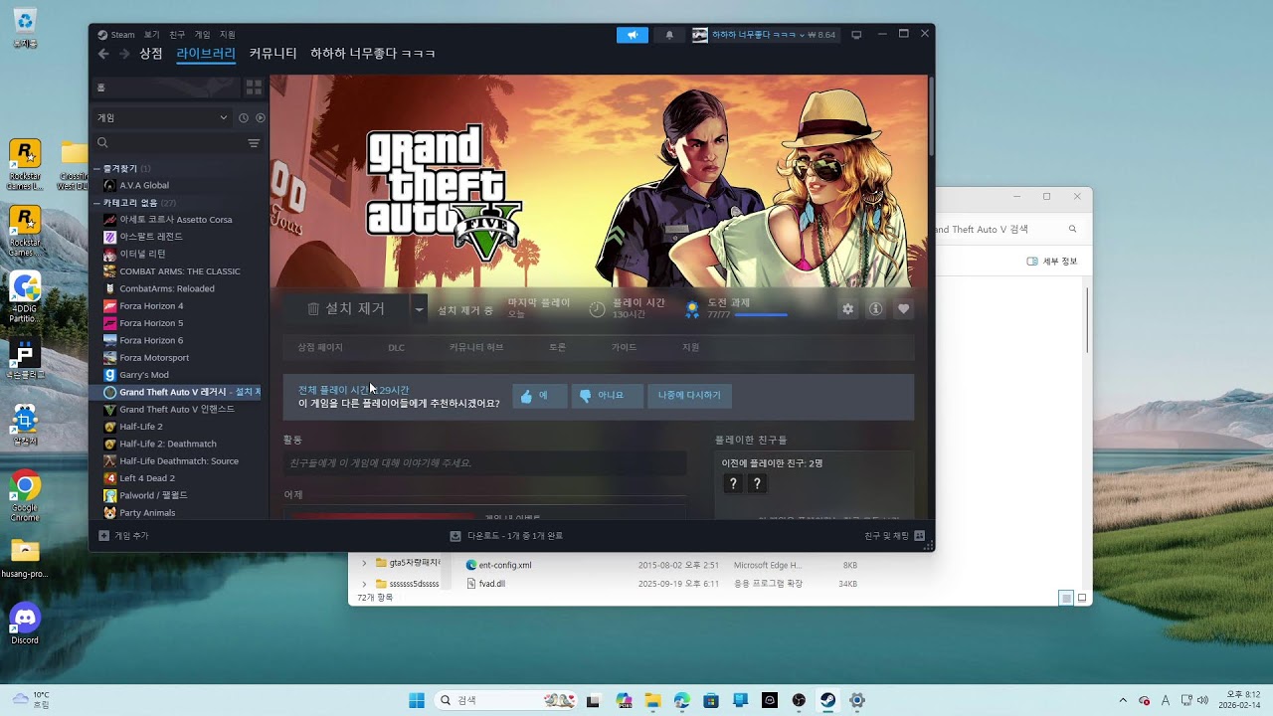Recommend the game with 예 thumbs-up
The height and width of the screenshot is (716, 1273).
[x=539, y=395]
